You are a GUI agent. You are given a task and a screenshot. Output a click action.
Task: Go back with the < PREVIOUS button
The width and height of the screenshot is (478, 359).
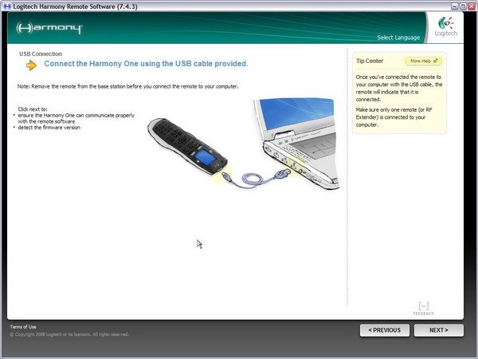click(385, 330)
